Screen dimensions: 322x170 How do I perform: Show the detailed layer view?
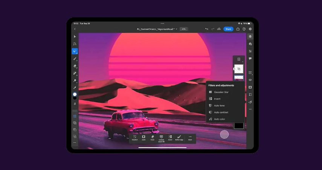(250, 44)
